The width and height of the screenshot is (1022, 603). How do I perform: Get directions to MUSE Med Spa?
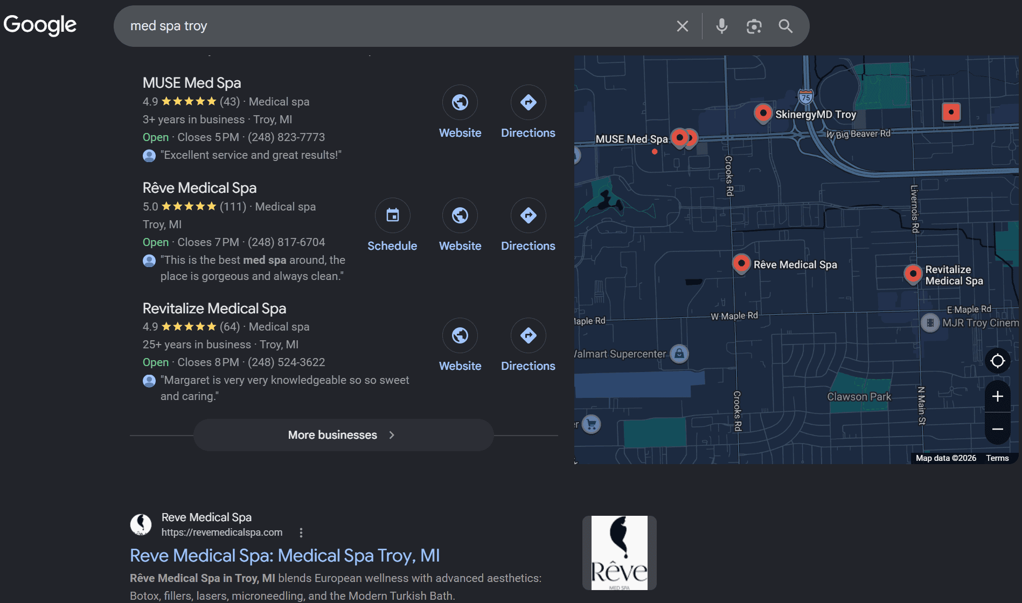pos(528,102)
